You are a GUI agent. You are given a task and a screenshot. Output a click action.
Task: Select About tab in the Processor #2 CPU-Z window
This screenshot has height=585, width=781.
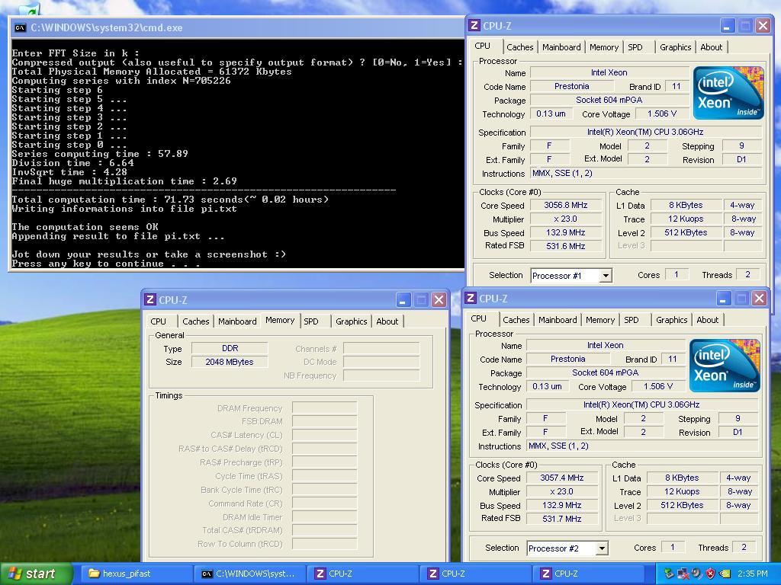coord(707,320)
